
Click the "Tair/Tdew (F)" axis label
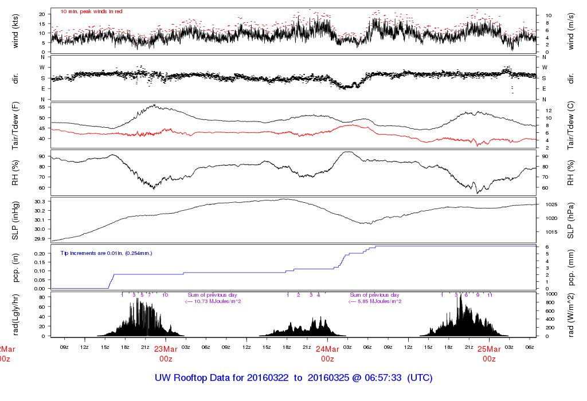click(15, 125)
